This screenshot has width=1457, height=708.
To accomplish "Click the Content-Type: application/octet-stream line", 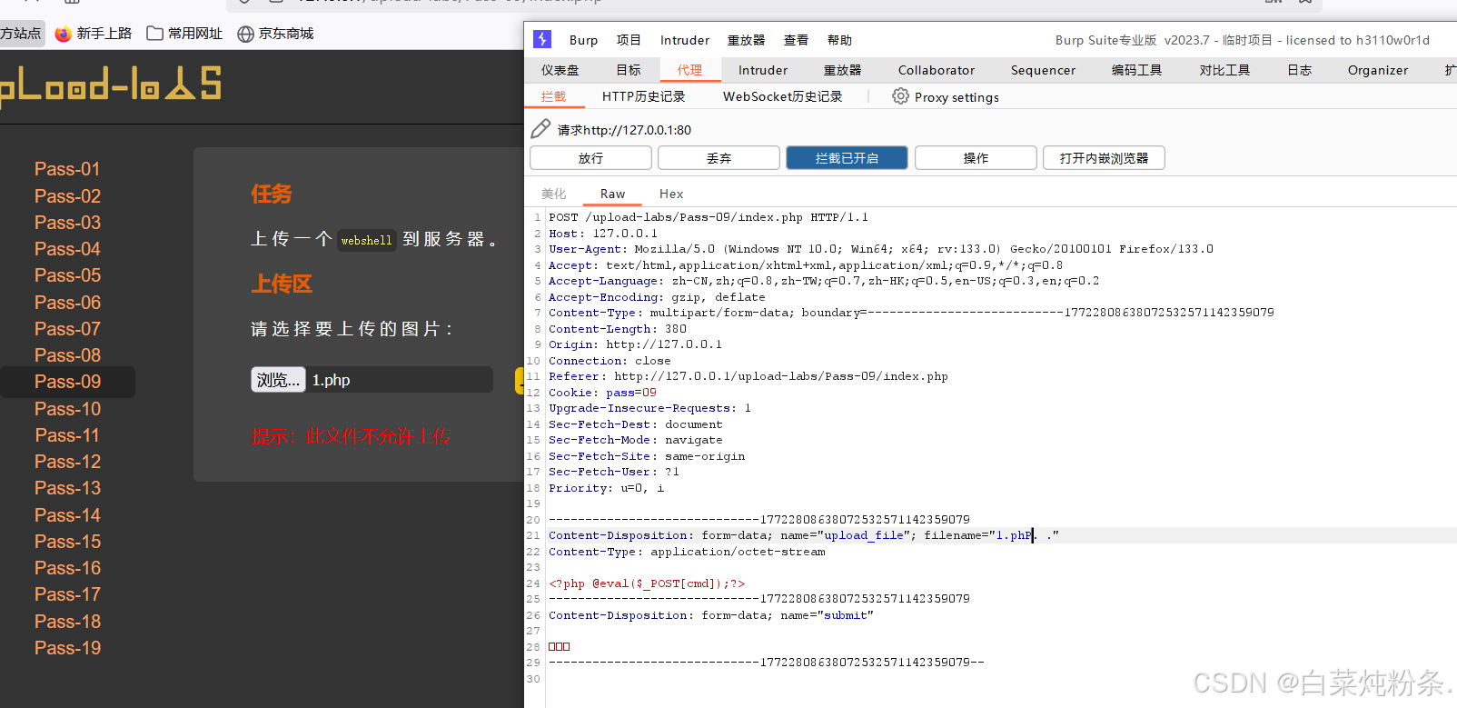I will pyautogui.click(x=687, y=552).
